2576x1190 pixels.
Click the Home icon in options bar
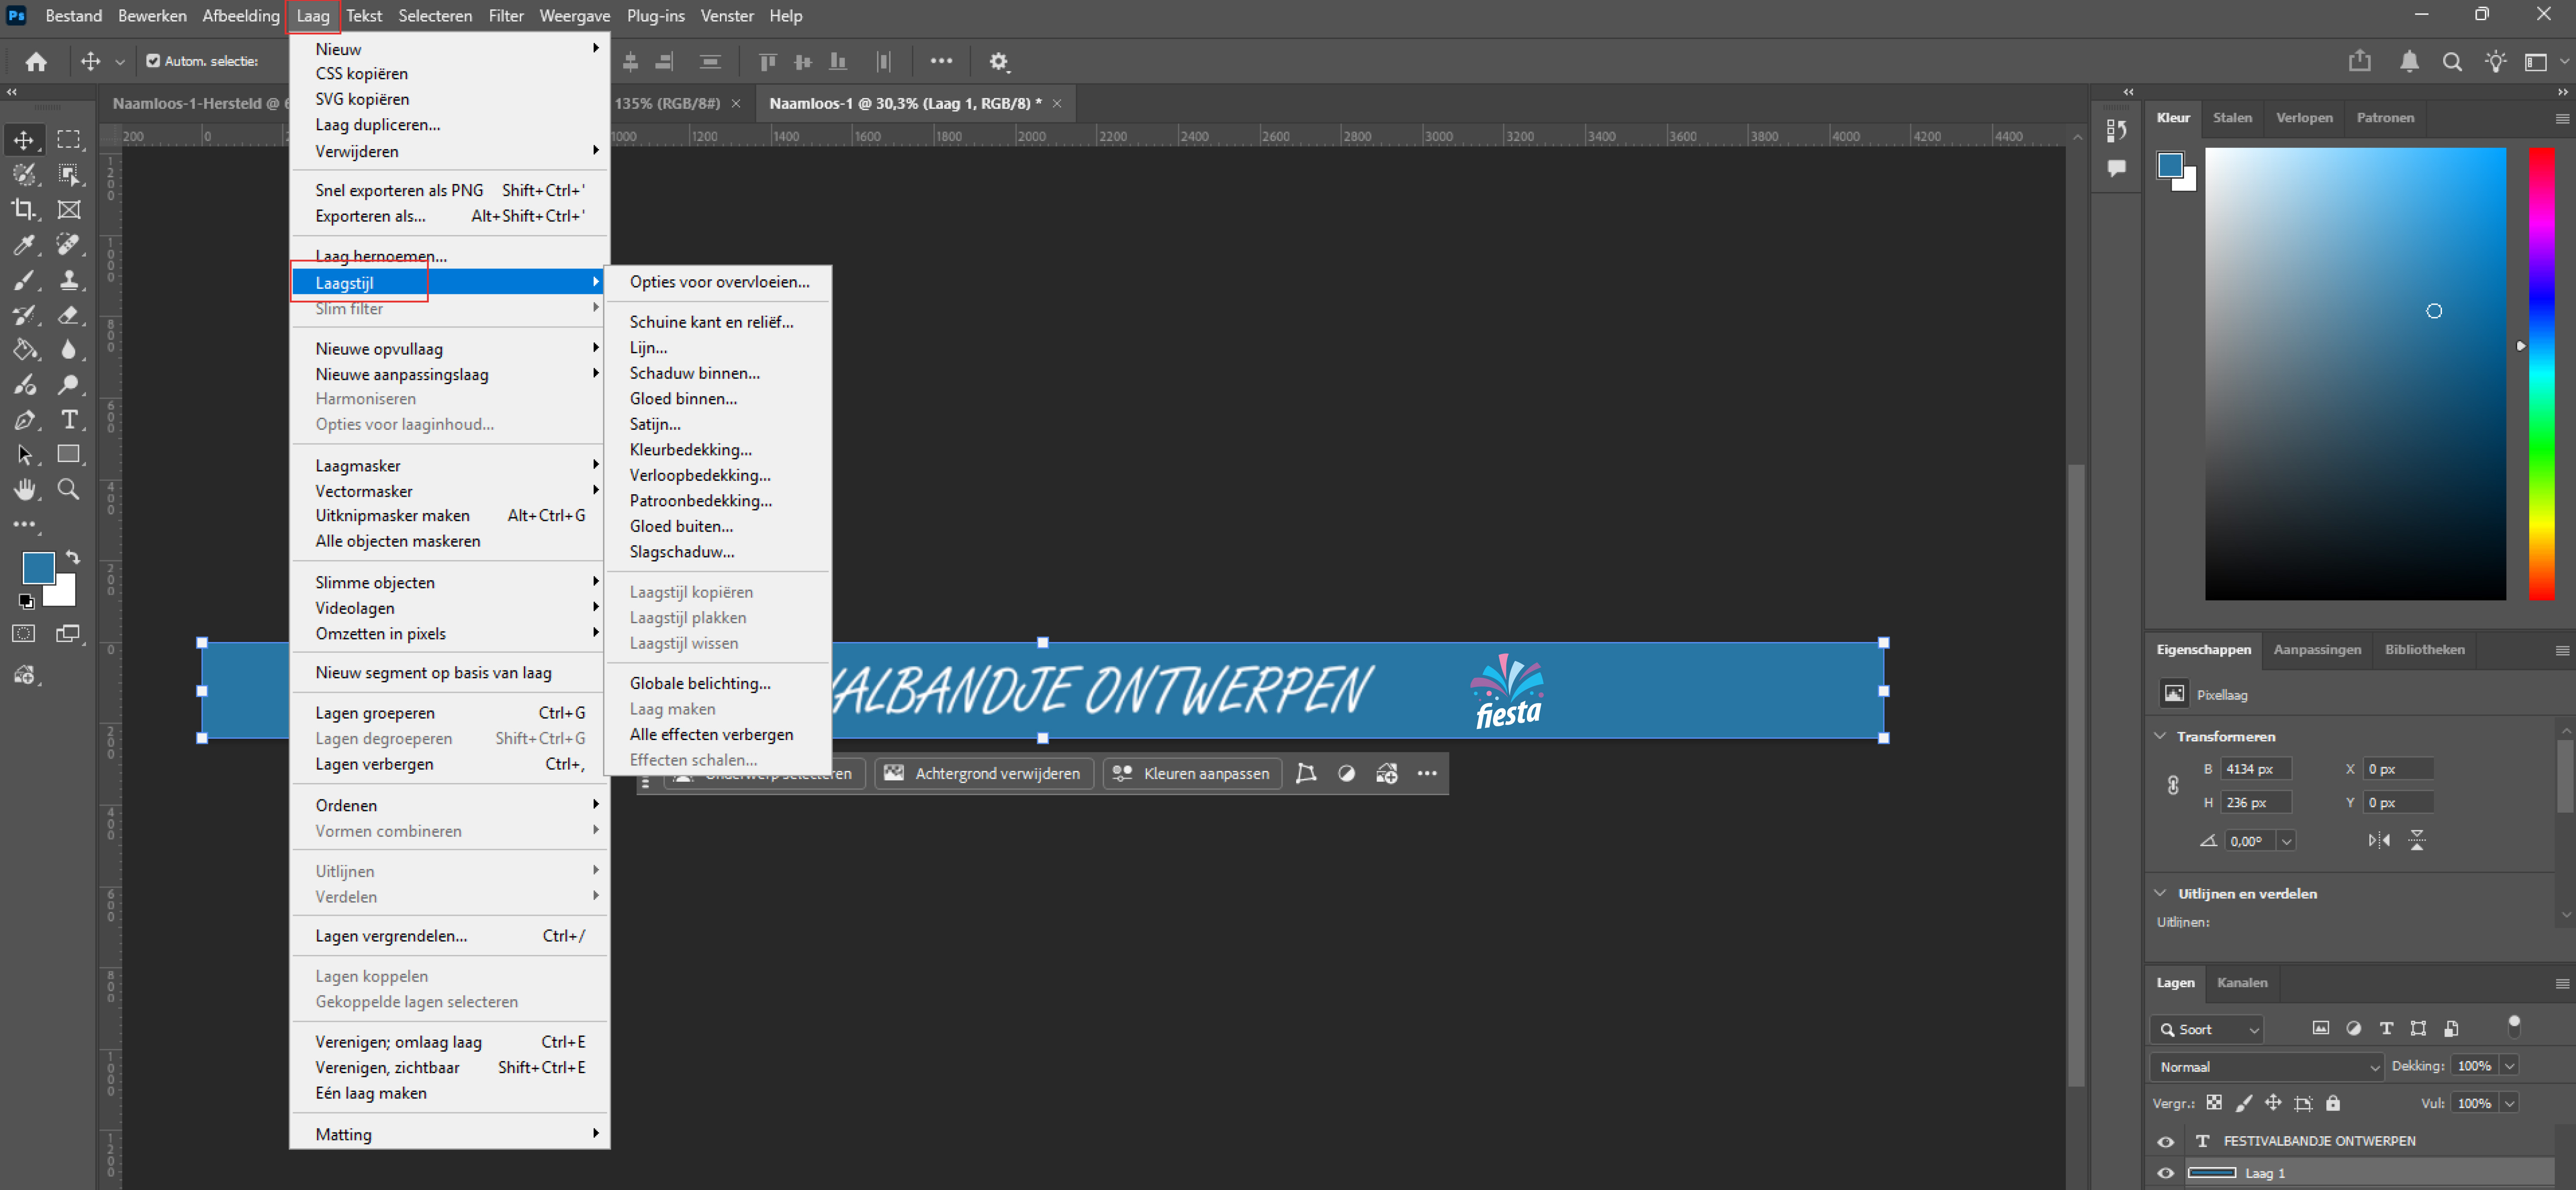coord(37,61)
